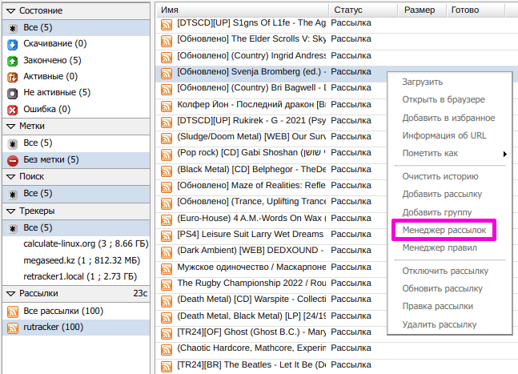Click the Активные (0) orange icon
The image size is (518, 374).
click(12, 77)
